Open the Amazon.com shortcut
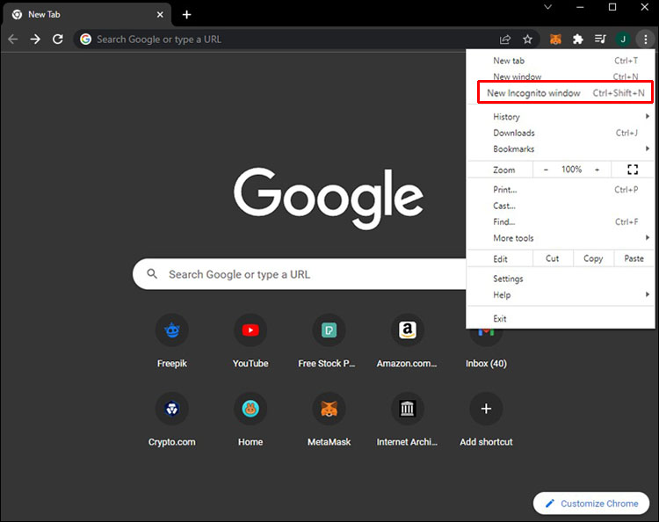This screenshot has width=659, height=522. [x=407, y=341]
